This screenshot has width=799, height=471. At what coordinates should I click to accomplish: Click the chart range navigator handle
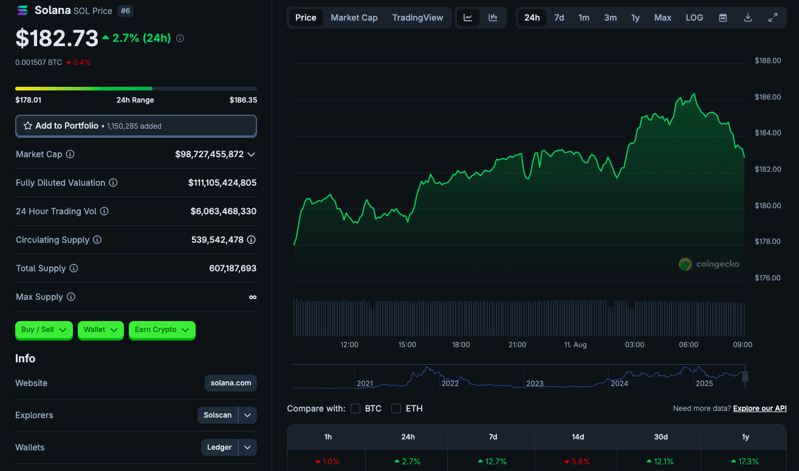pyautogui.click(x=745, y=376)
